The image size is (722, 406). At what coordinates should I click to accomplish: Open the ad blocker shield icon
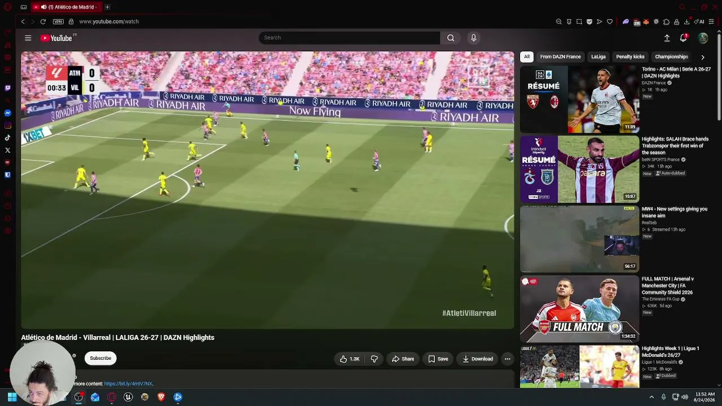[589, 21]
